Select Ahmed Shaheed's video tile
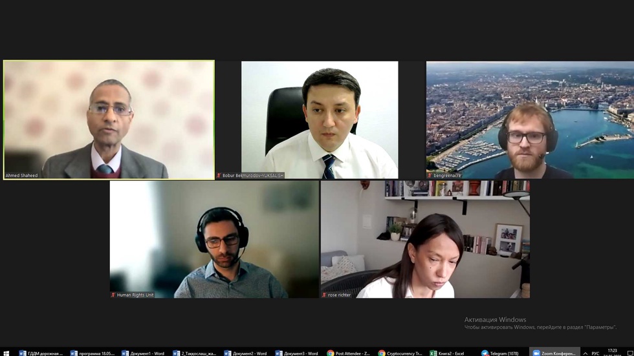The width and height of the screenshot is (634, 356). (109, 120)
